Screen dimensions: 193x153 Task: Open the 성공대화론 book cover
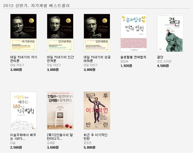click(x=97, y=33)
